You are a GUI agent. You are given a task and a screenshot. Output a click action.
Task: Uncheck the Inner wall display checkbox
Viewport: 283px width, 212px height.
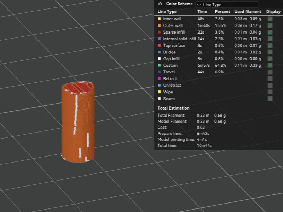click(x=270, y=19)
